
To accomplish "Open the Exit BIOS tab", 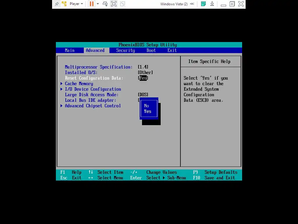I will [172, 50].
